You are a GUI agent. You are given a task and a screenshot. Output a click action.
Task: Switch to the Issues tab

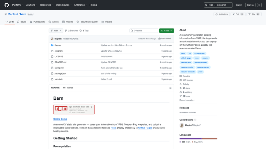click(x=22, y=22)
